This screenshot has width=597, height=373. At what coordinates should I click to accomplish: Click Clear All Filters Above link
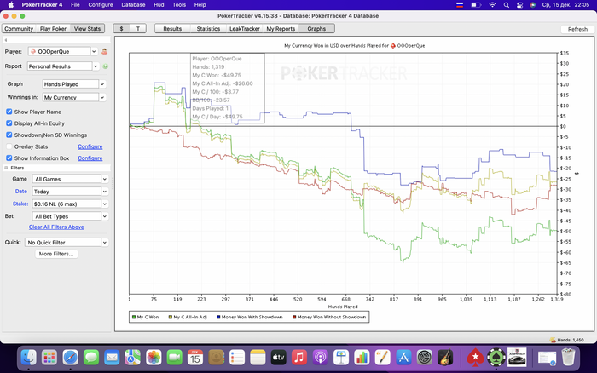[56, 227]
